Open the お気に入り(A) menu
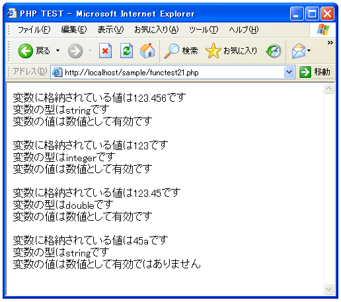 tap(156, 30)
